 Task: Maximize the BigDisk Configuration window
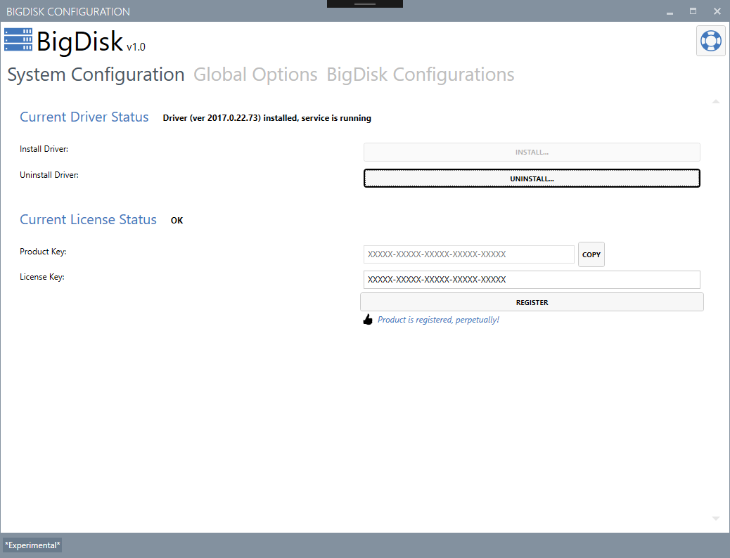pyautogui.click(x=693, y=11)
